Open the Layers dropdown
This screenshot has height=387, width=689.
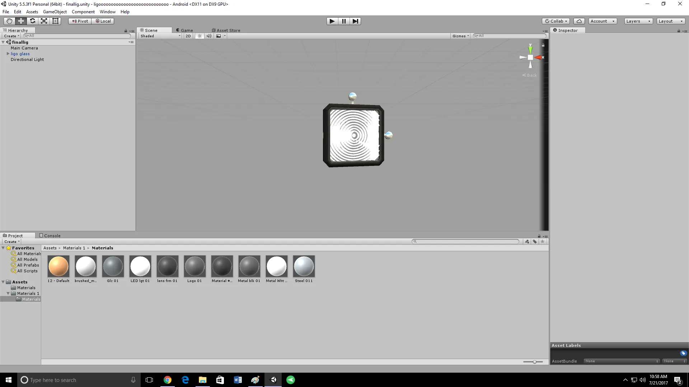coord(638,21)
